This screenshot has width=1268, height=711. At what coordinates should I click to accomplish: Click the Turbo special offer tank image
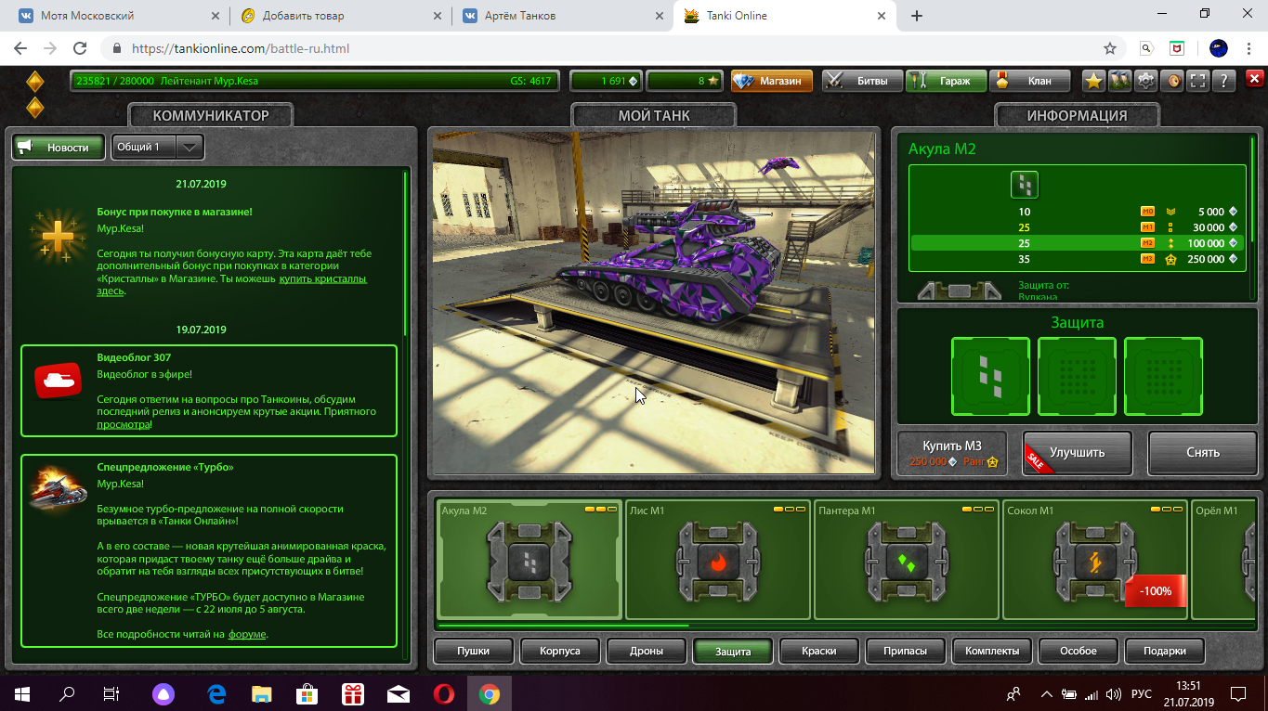pos(58,489)
